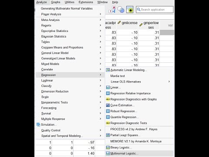Click the overlapping circles toolbar icon
Image resolution: width=209 pixels, height=157 pixels.
click(x=121, y=10)
